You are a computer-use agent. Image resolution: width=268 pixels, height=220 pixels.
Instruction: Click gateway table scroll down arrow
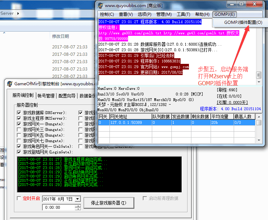259,140
